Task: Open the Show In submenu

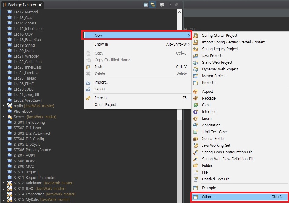Action: coord(137,44)
